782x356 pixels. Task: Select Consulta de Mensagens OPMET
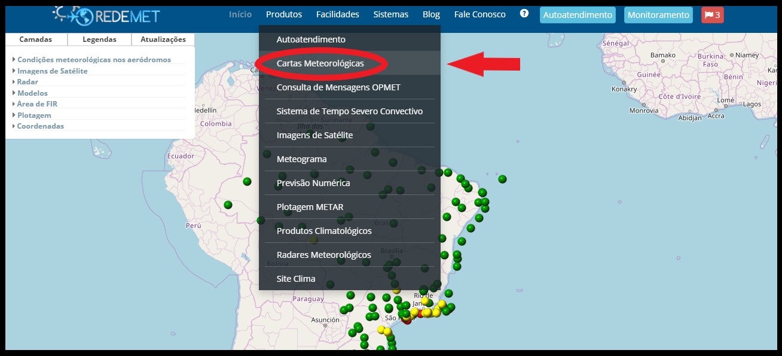click(x=338, y=87)
